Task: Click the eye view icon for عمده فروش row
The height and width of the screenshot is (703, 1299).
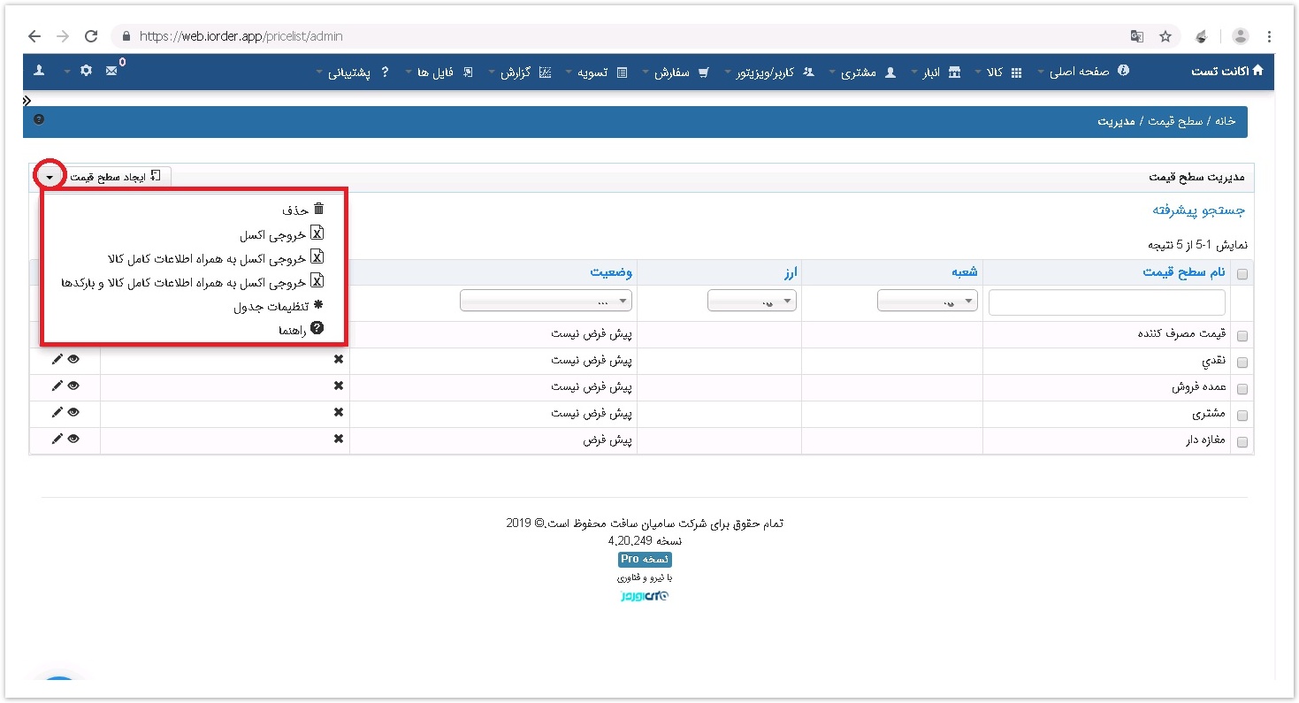Action: [73, 386]
